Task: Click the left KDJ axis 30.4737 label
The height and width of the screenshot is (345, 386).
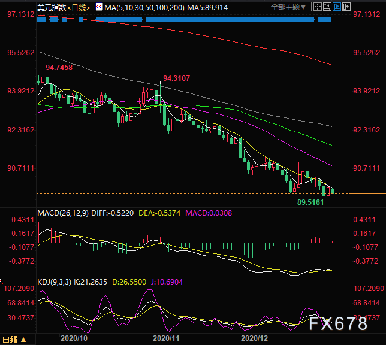Action: pyautogui.click(x=20, y=318)
